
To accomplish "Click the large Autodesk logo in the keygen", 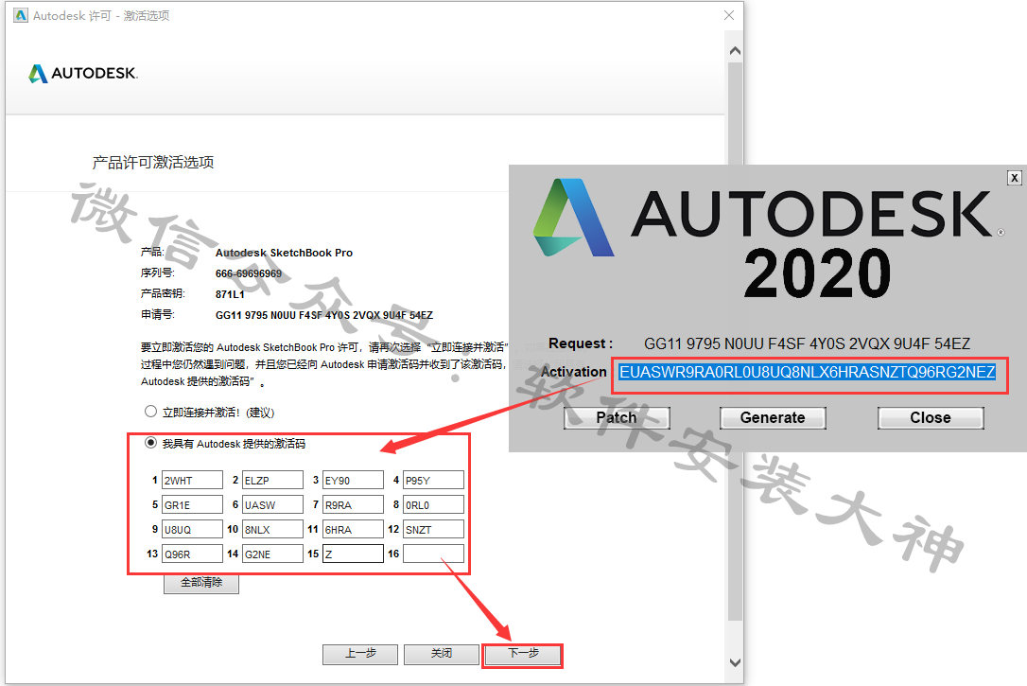I will coord(768,219).
